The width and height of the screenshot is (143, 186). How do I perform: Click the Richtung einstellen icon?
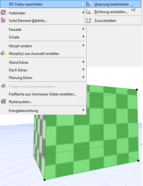tap(89, 12)
